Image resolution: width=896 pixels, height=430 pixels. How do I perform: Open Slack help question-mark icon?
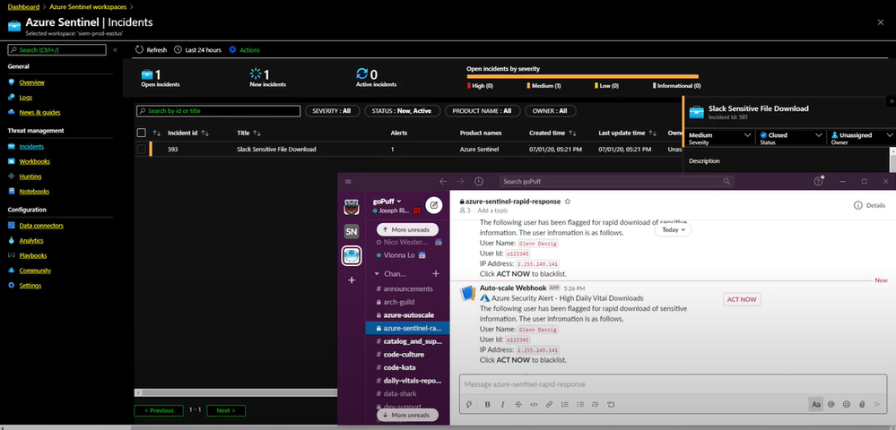point(818,182)
